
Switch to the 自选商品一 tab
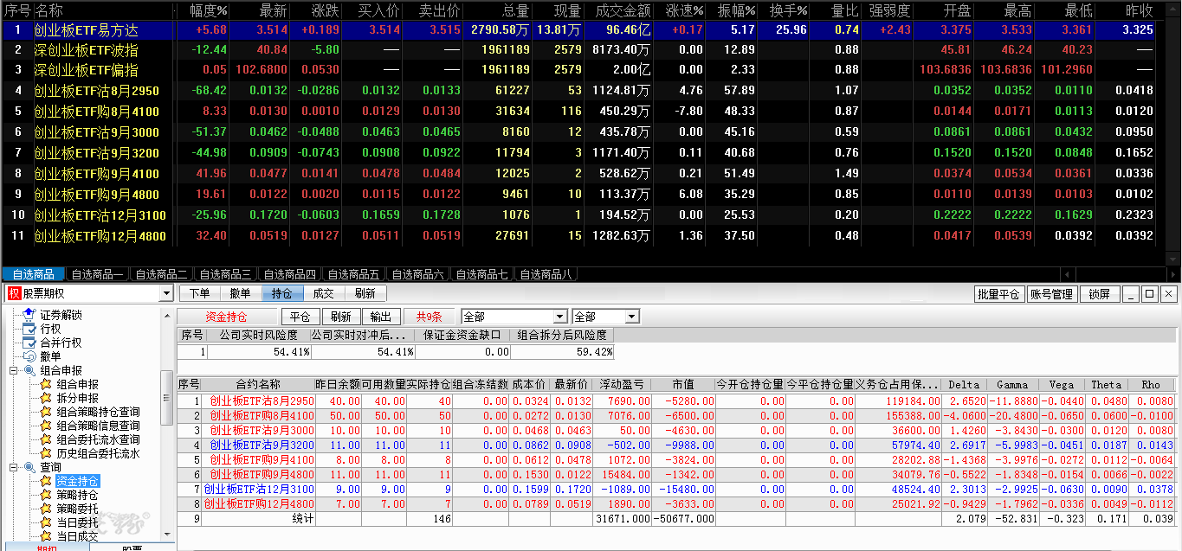click(97, 274)
